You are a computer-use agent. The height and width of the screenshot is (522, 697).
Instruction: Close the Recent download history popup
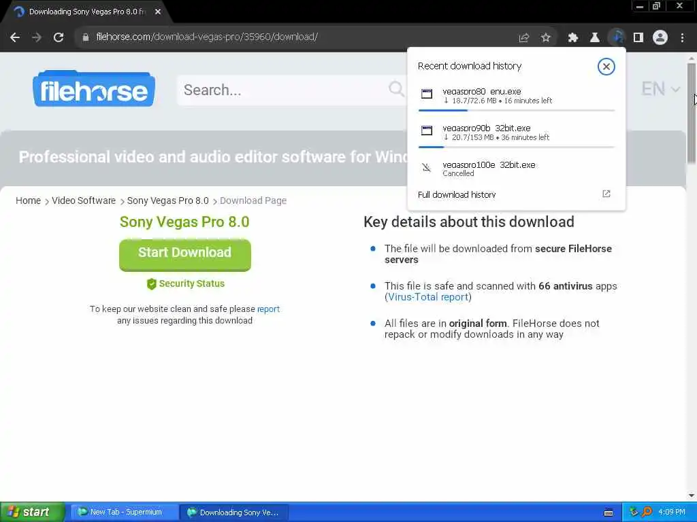click(x=606, y=67)
